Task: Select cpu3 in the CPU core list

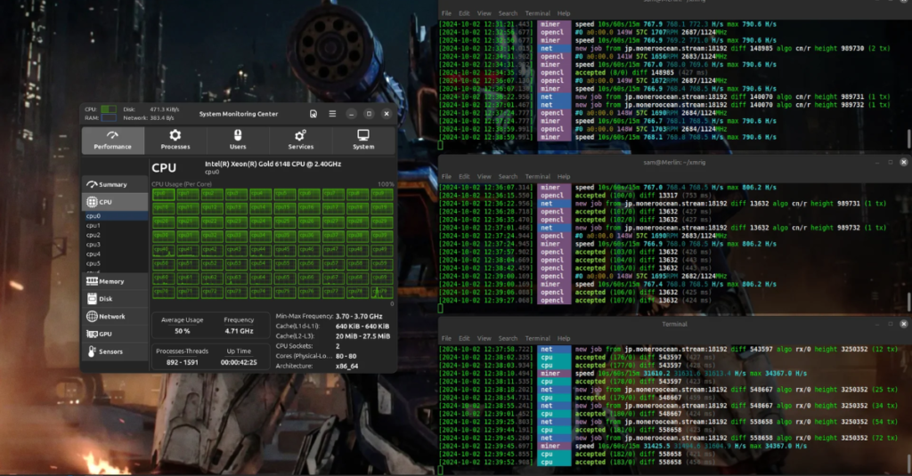Action: pos(94,245)
